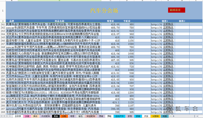This screenshot has height=118, width=203.
Task: Select row header 260
Action: tap(3, 86)
